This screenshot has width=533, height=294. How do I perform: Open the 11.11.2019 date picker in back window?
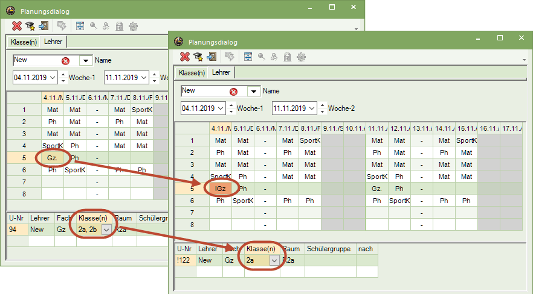pos(144,78)
